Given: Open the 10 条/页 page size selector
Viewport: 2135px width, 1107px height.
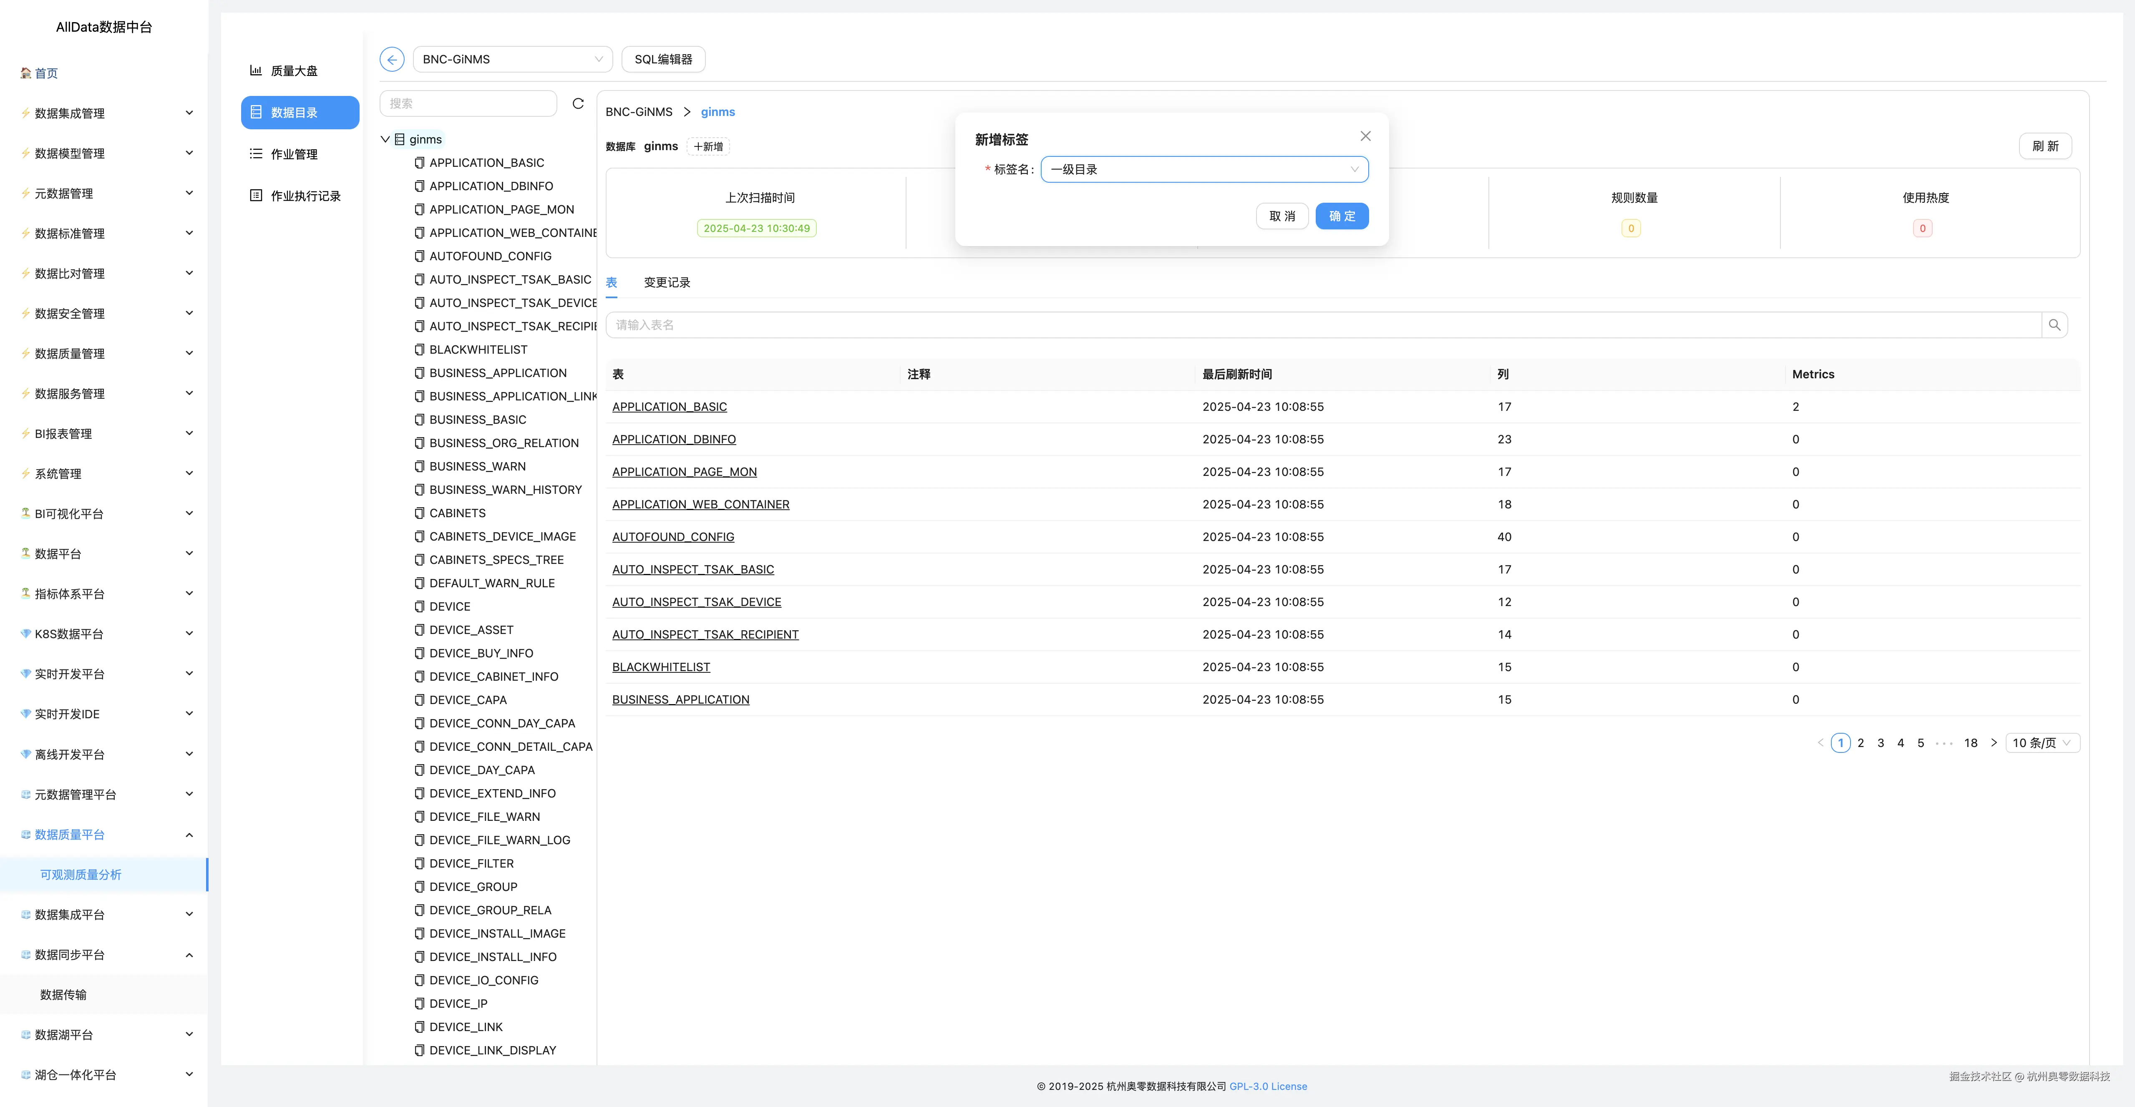Looking at the screenshot, I should tap(2041, 743).
